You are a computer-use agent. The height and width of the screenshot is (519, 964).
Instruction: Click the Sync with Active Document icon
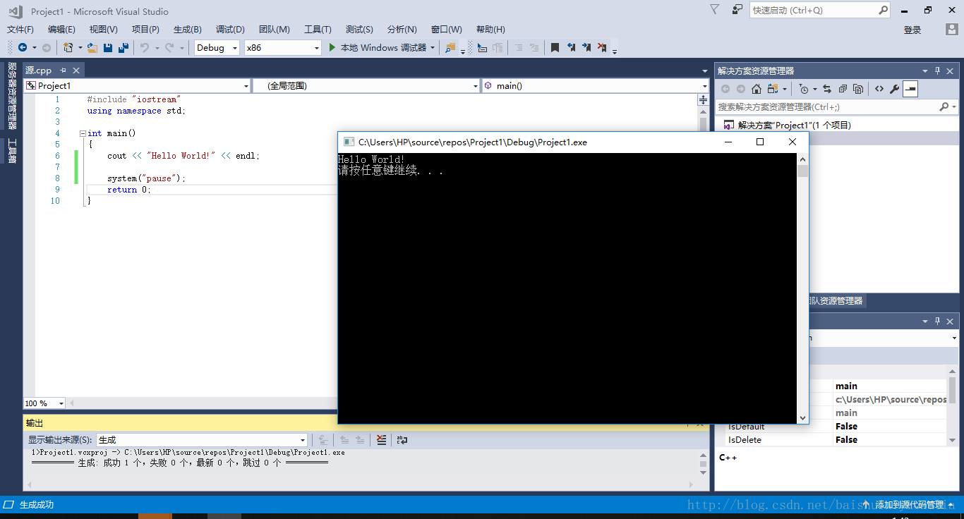827,89
